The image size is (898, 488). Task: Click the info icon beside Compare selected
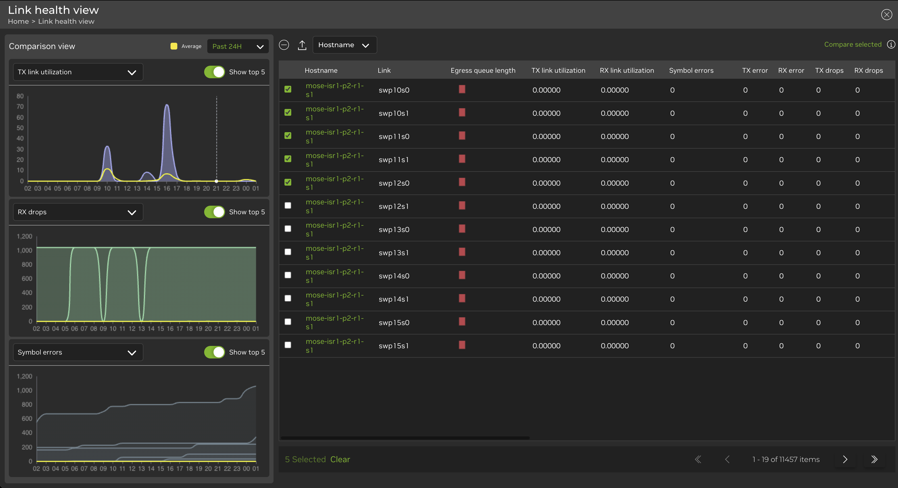(x=891, y=44)
